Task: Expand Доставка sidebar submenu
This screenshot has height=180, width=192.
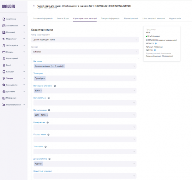Action: coord(24,91)
